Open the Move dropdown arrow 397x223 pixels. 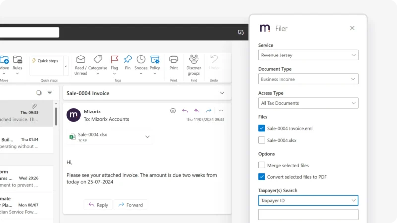4,73
